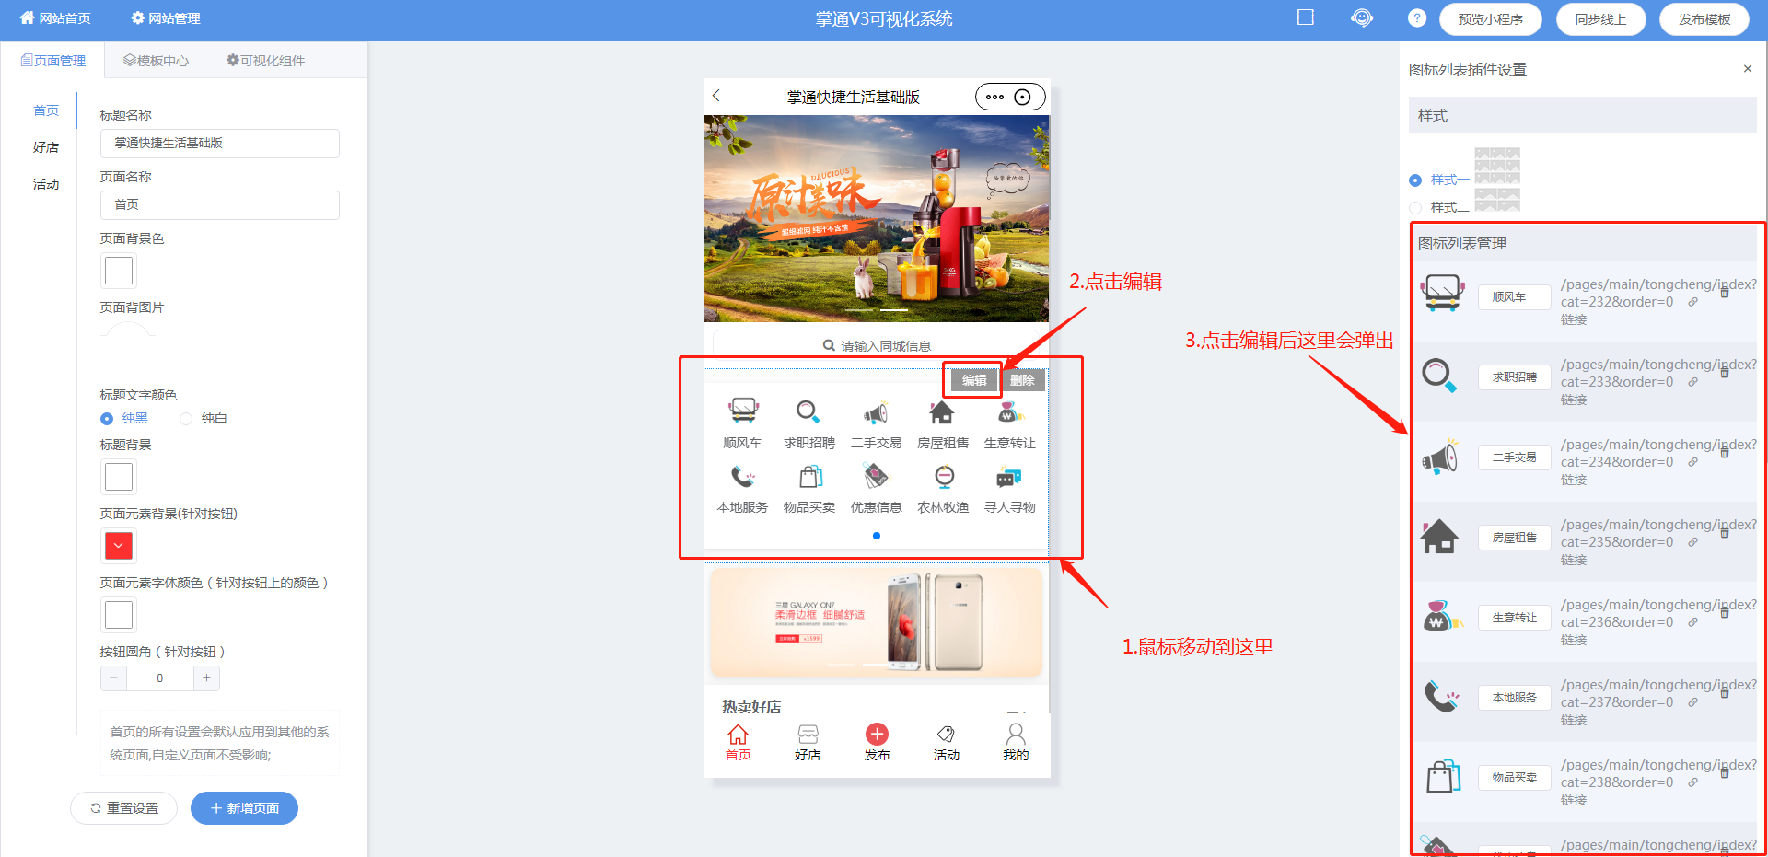Click the juicer banner image in preview
This screenshot has width=1768, height=857.
pyautogui.click(x=876, y=218)
